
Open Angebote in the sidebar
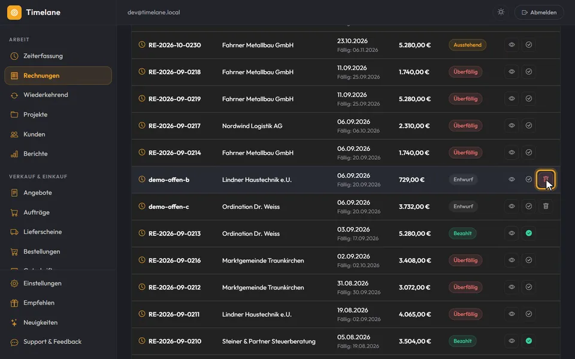[x=58, y=193]
